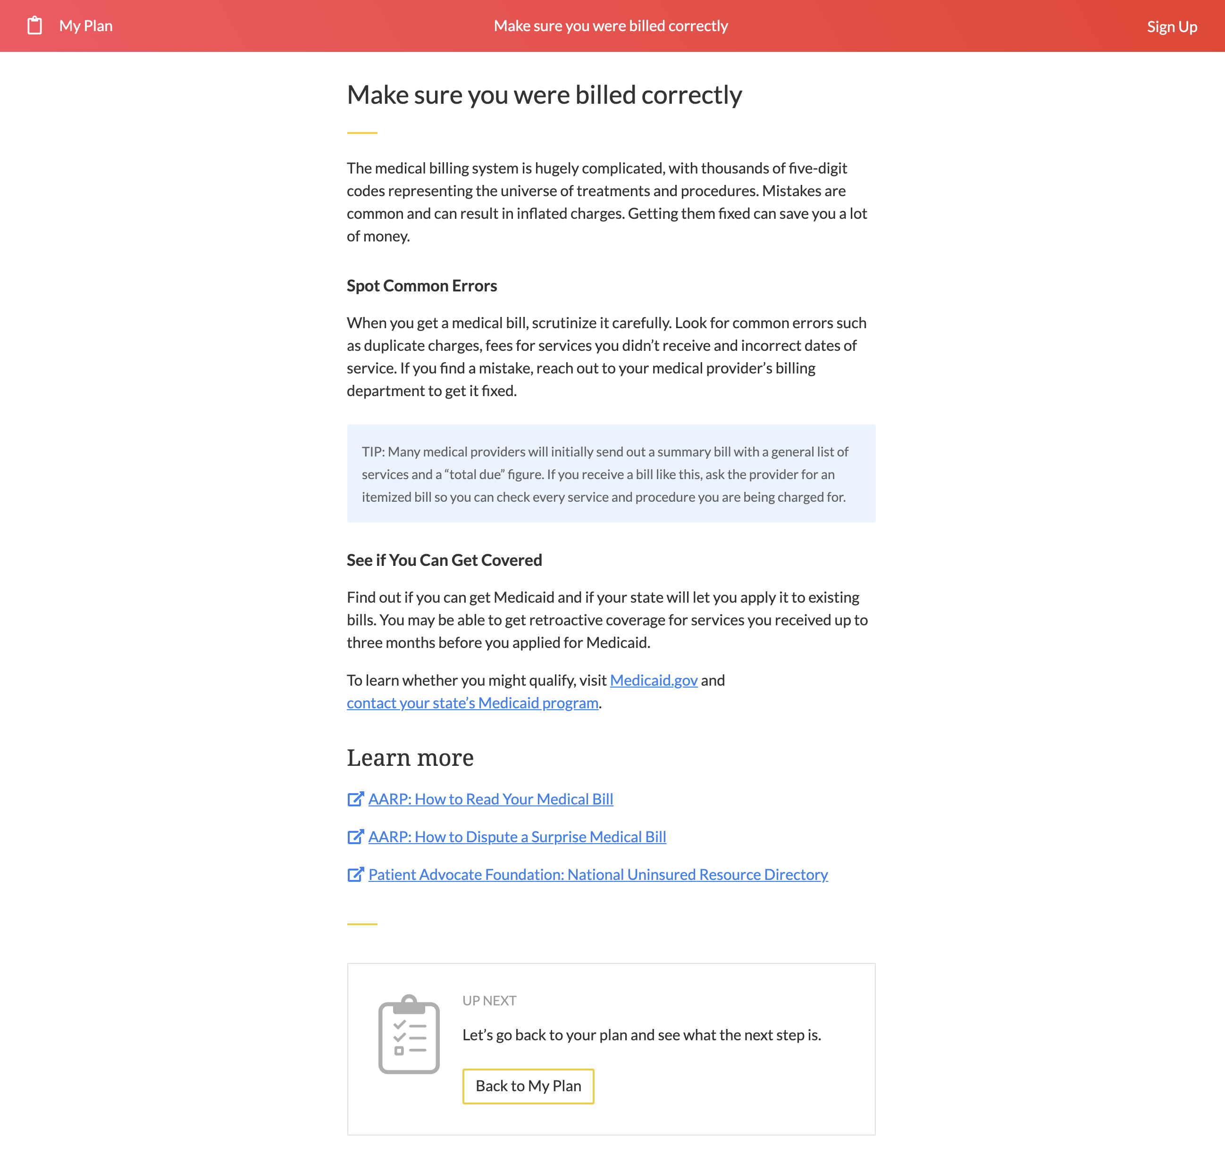The image size is (1225, 1161).
Task: Click the TIP box about itemized bills
Action: point(611,474)
